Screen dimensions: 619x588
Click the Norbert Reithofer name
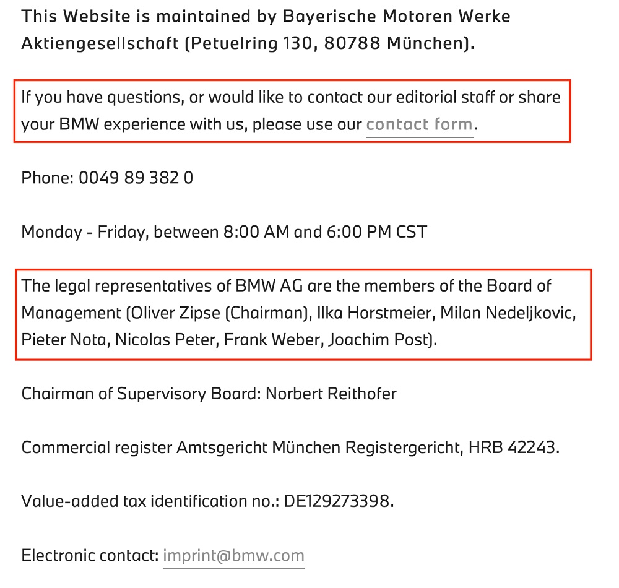[x=331, y=394]
